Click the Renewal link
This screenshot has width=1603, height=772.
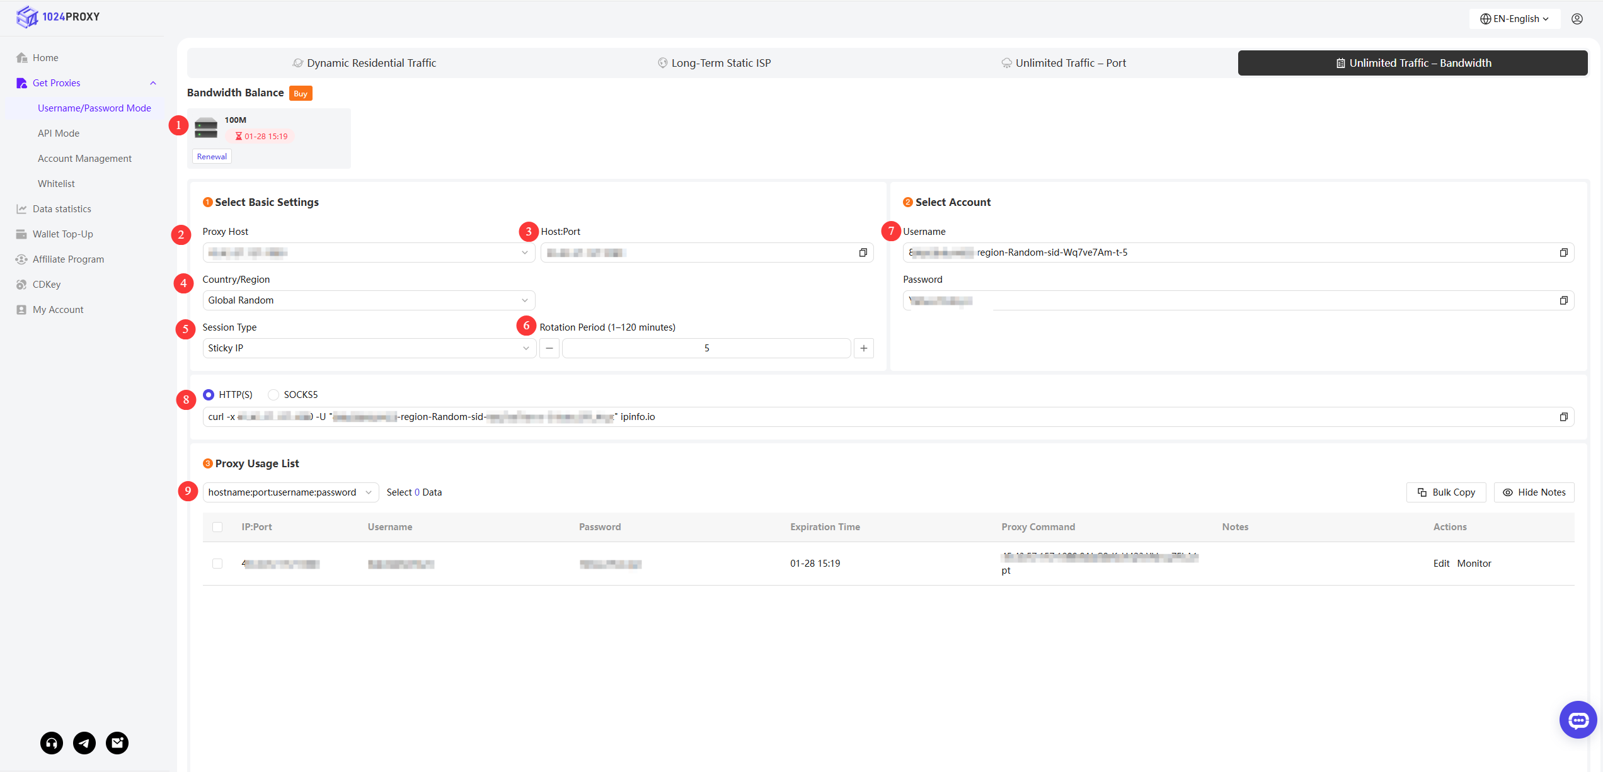point(212,157)
